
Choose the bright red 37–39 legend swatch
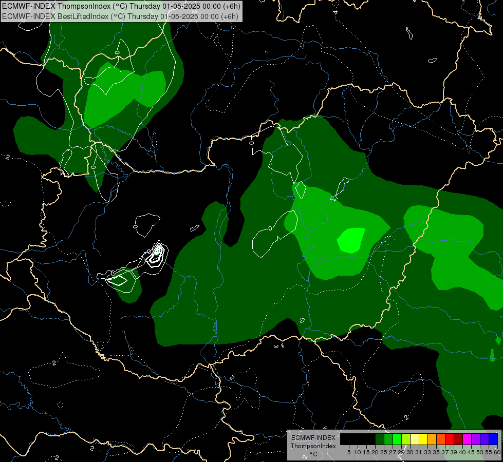pos(450,439)
